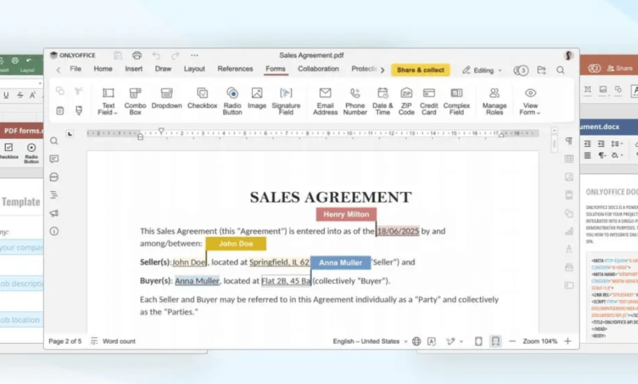The width and height of the screenshot is (638, 384).
Task: Insert a Phone Number field
Action: [x=355, y=100]
